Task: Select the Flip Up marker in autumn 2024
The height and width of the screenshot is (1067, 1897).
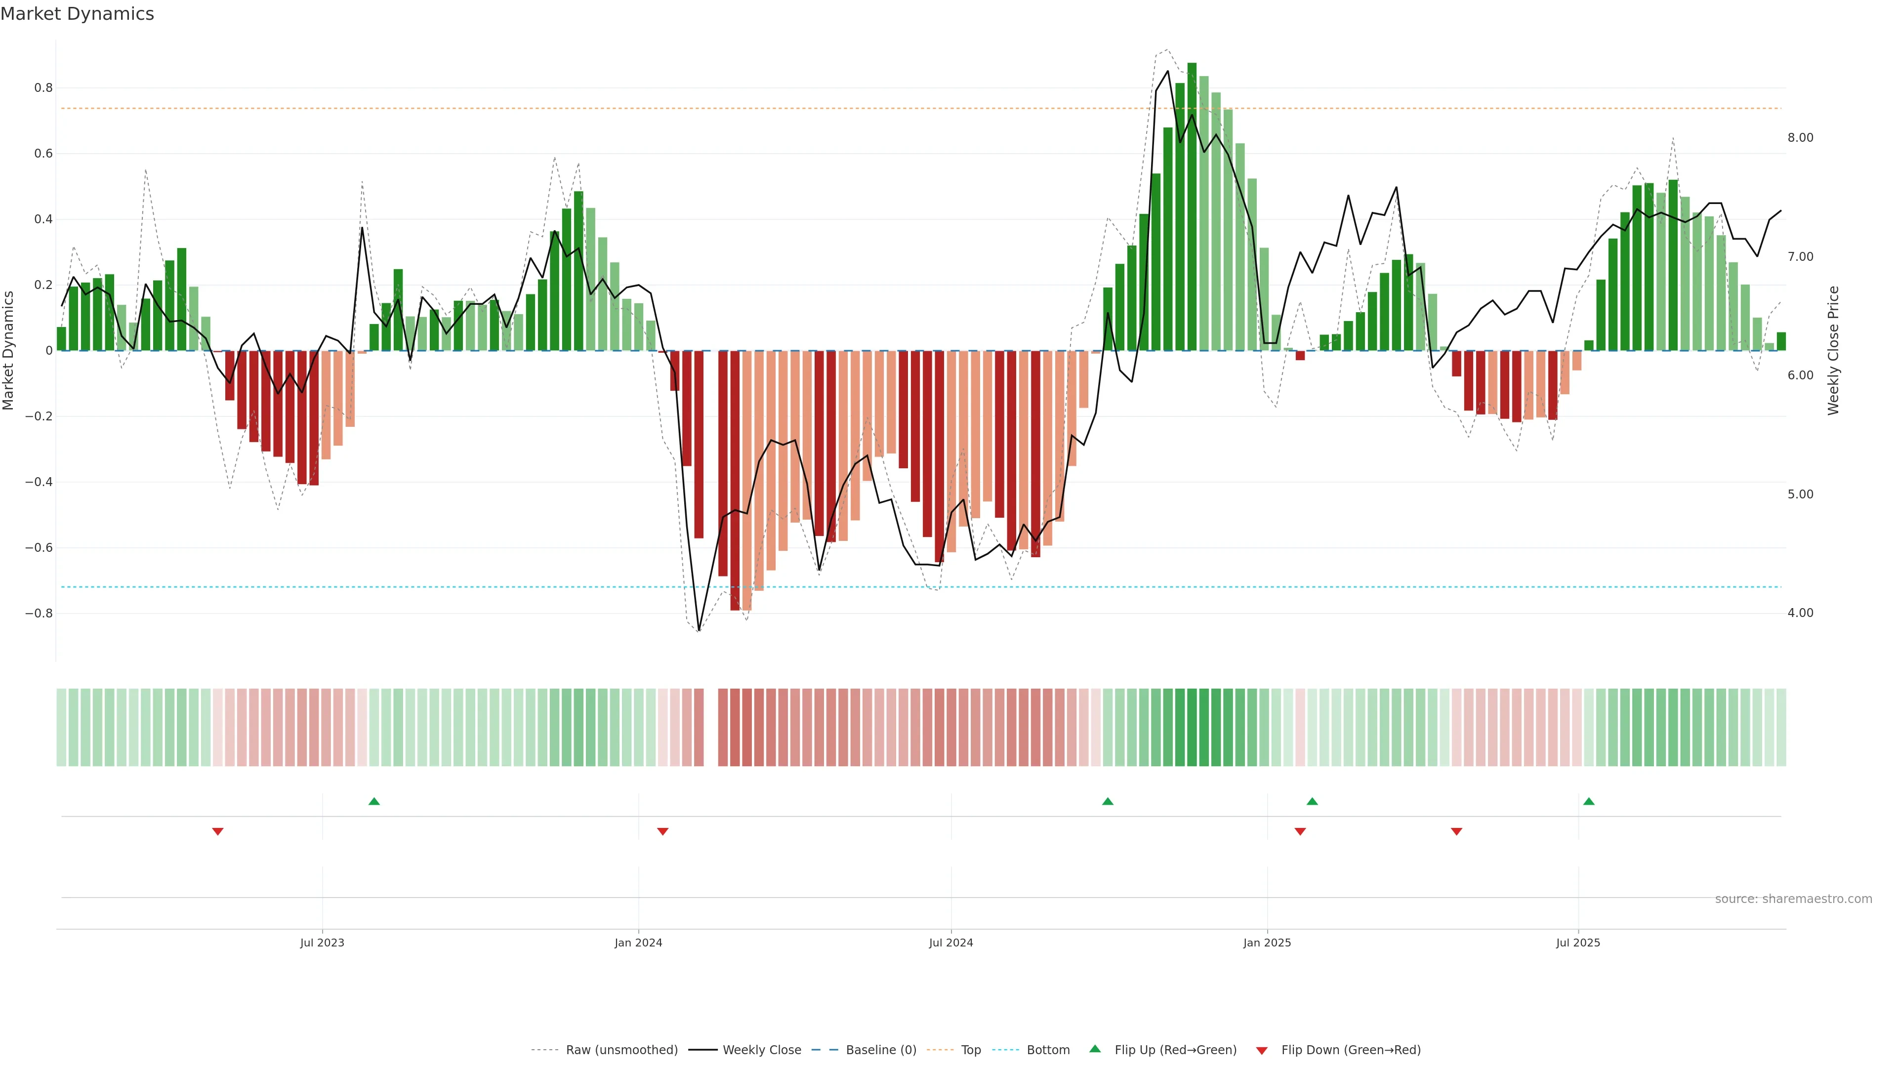Action: point(1108,801)
